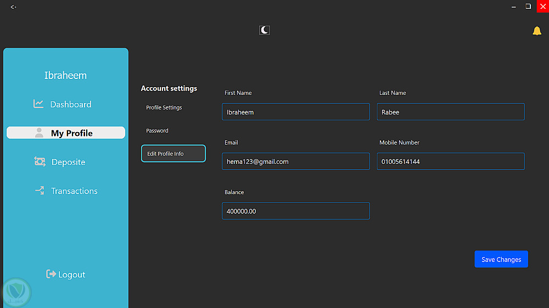
Task: Click the Deposite money icon
Action: (40, 162)
